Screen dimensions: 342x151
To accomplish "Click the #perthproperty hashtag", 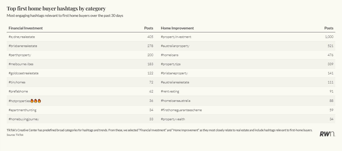I will point(20,55).
